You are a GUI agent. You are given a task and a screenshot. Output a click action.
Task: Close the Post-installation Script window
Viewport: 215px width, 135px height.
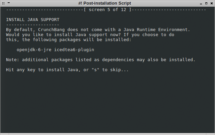212,3
